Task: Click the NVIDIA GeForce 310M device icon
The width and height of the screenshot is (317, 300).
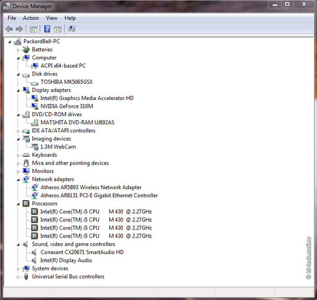Action: pyautogui.click(x=35, y=106)
